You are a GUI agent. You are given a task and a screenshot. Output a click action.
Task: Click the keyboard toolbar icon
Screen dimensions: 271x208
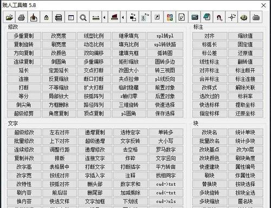pos(256,17)
